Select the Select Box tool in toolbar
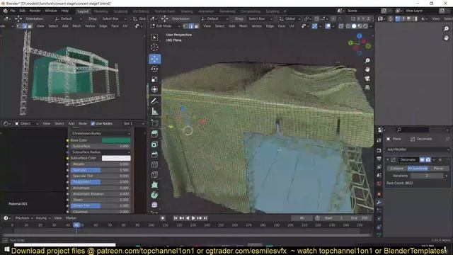Image resolution: width=453 pixels, height=255 pixels. click(x=154, y=38)
